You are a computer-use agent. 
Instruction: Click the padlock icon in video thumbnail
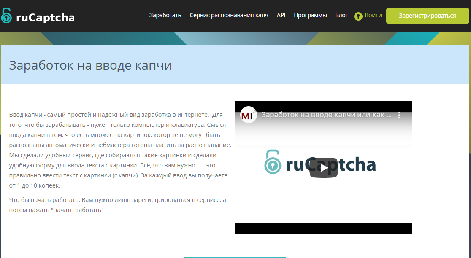(273, 162)
